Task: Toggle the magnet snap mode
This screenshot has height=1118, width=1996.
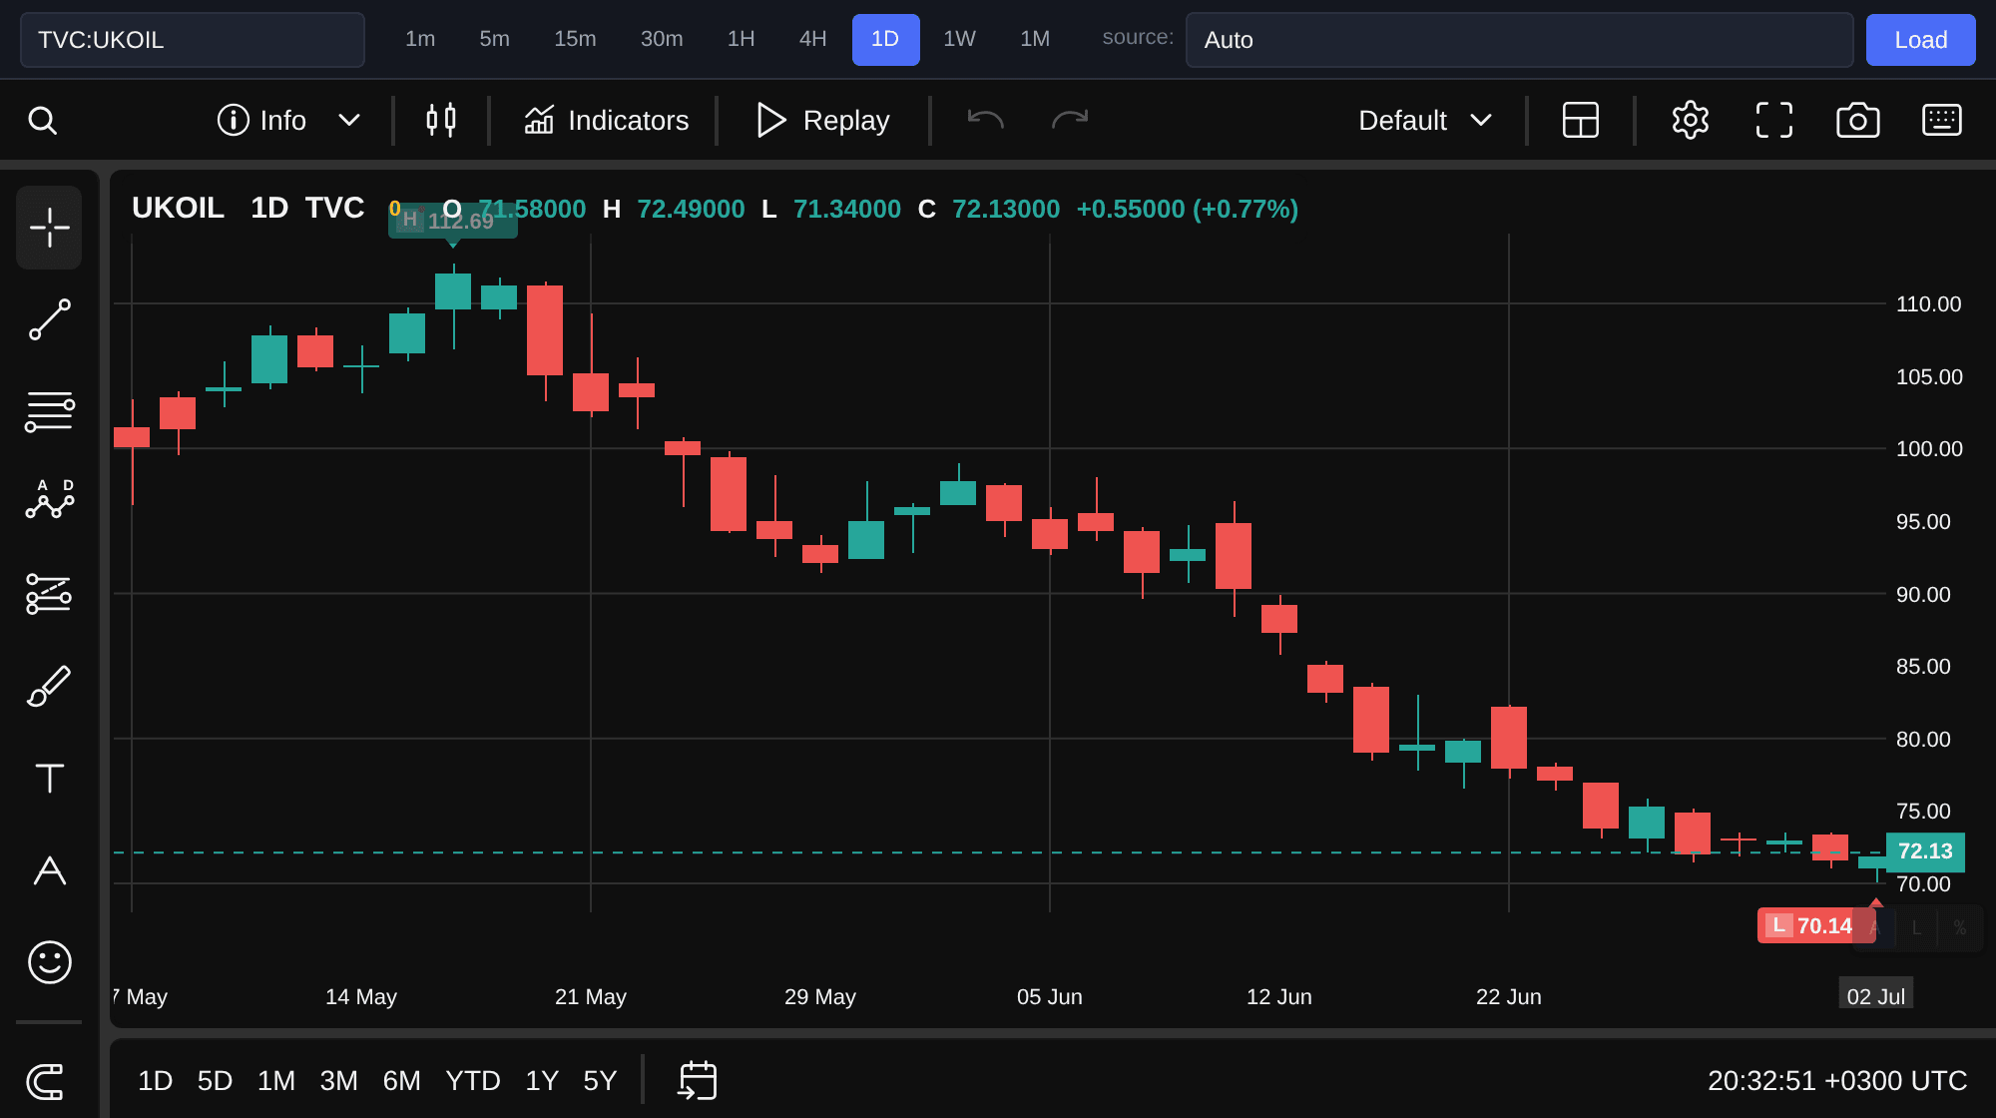Action: tap(45, 1081)
